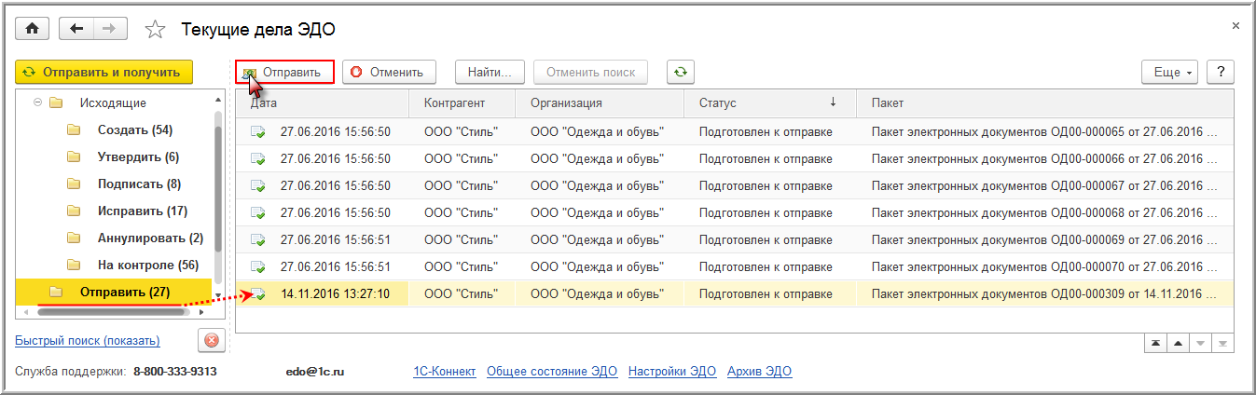
Task: Jump to last row with bottom arrow icon
Action: [1221, 343]
